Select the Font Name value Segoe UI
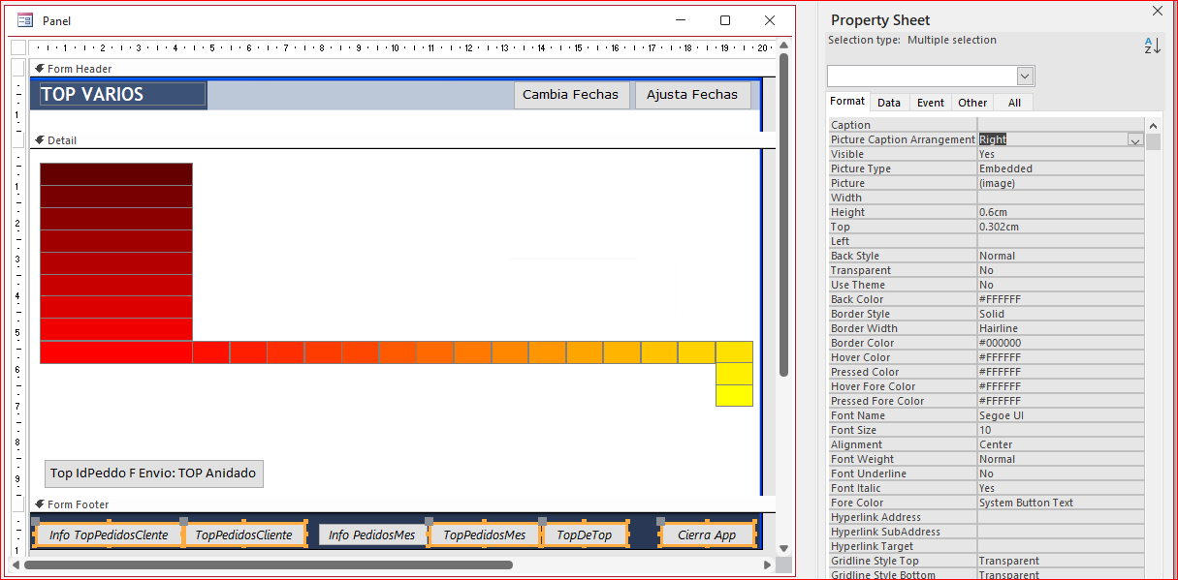1178x580 pixels. click(1060, 415)
